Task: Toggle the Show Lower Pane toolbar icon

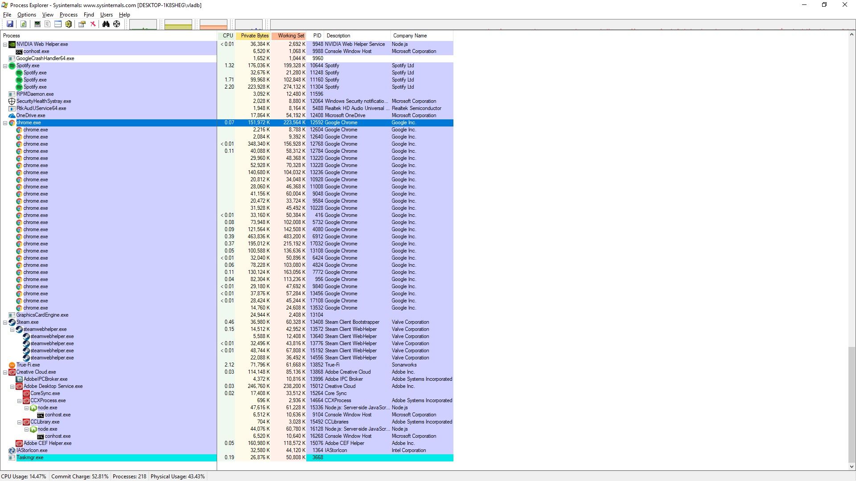Action: (x=58, y=24)
